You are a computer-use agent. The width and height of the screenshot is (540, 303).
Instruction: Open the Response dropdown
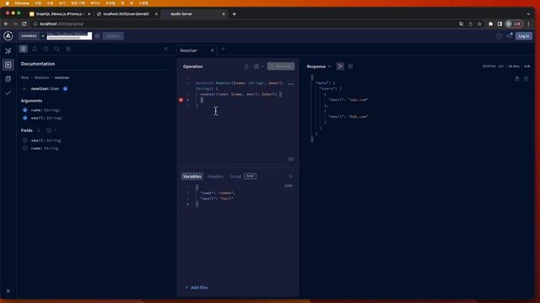point(319,66)
